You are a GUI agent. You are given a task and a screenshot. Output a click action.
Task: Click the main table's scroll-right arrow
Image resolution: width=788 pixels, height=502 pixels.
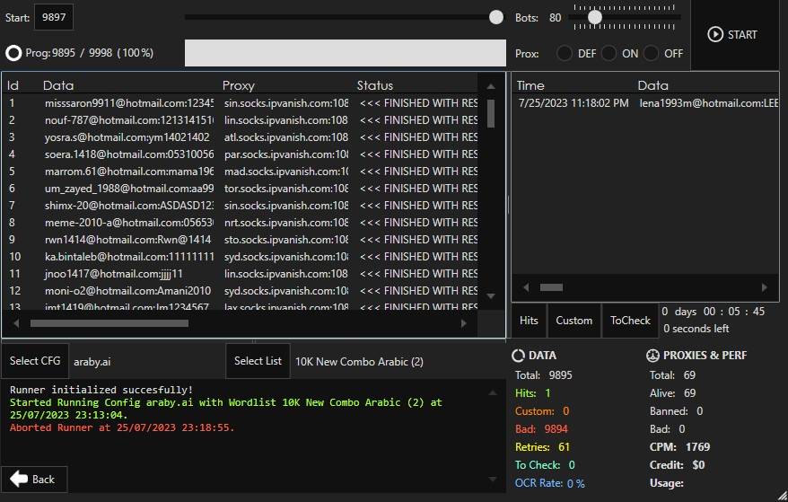pyautogui.click(x=464, y=323)
